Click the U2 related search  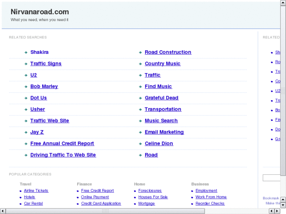33,75
